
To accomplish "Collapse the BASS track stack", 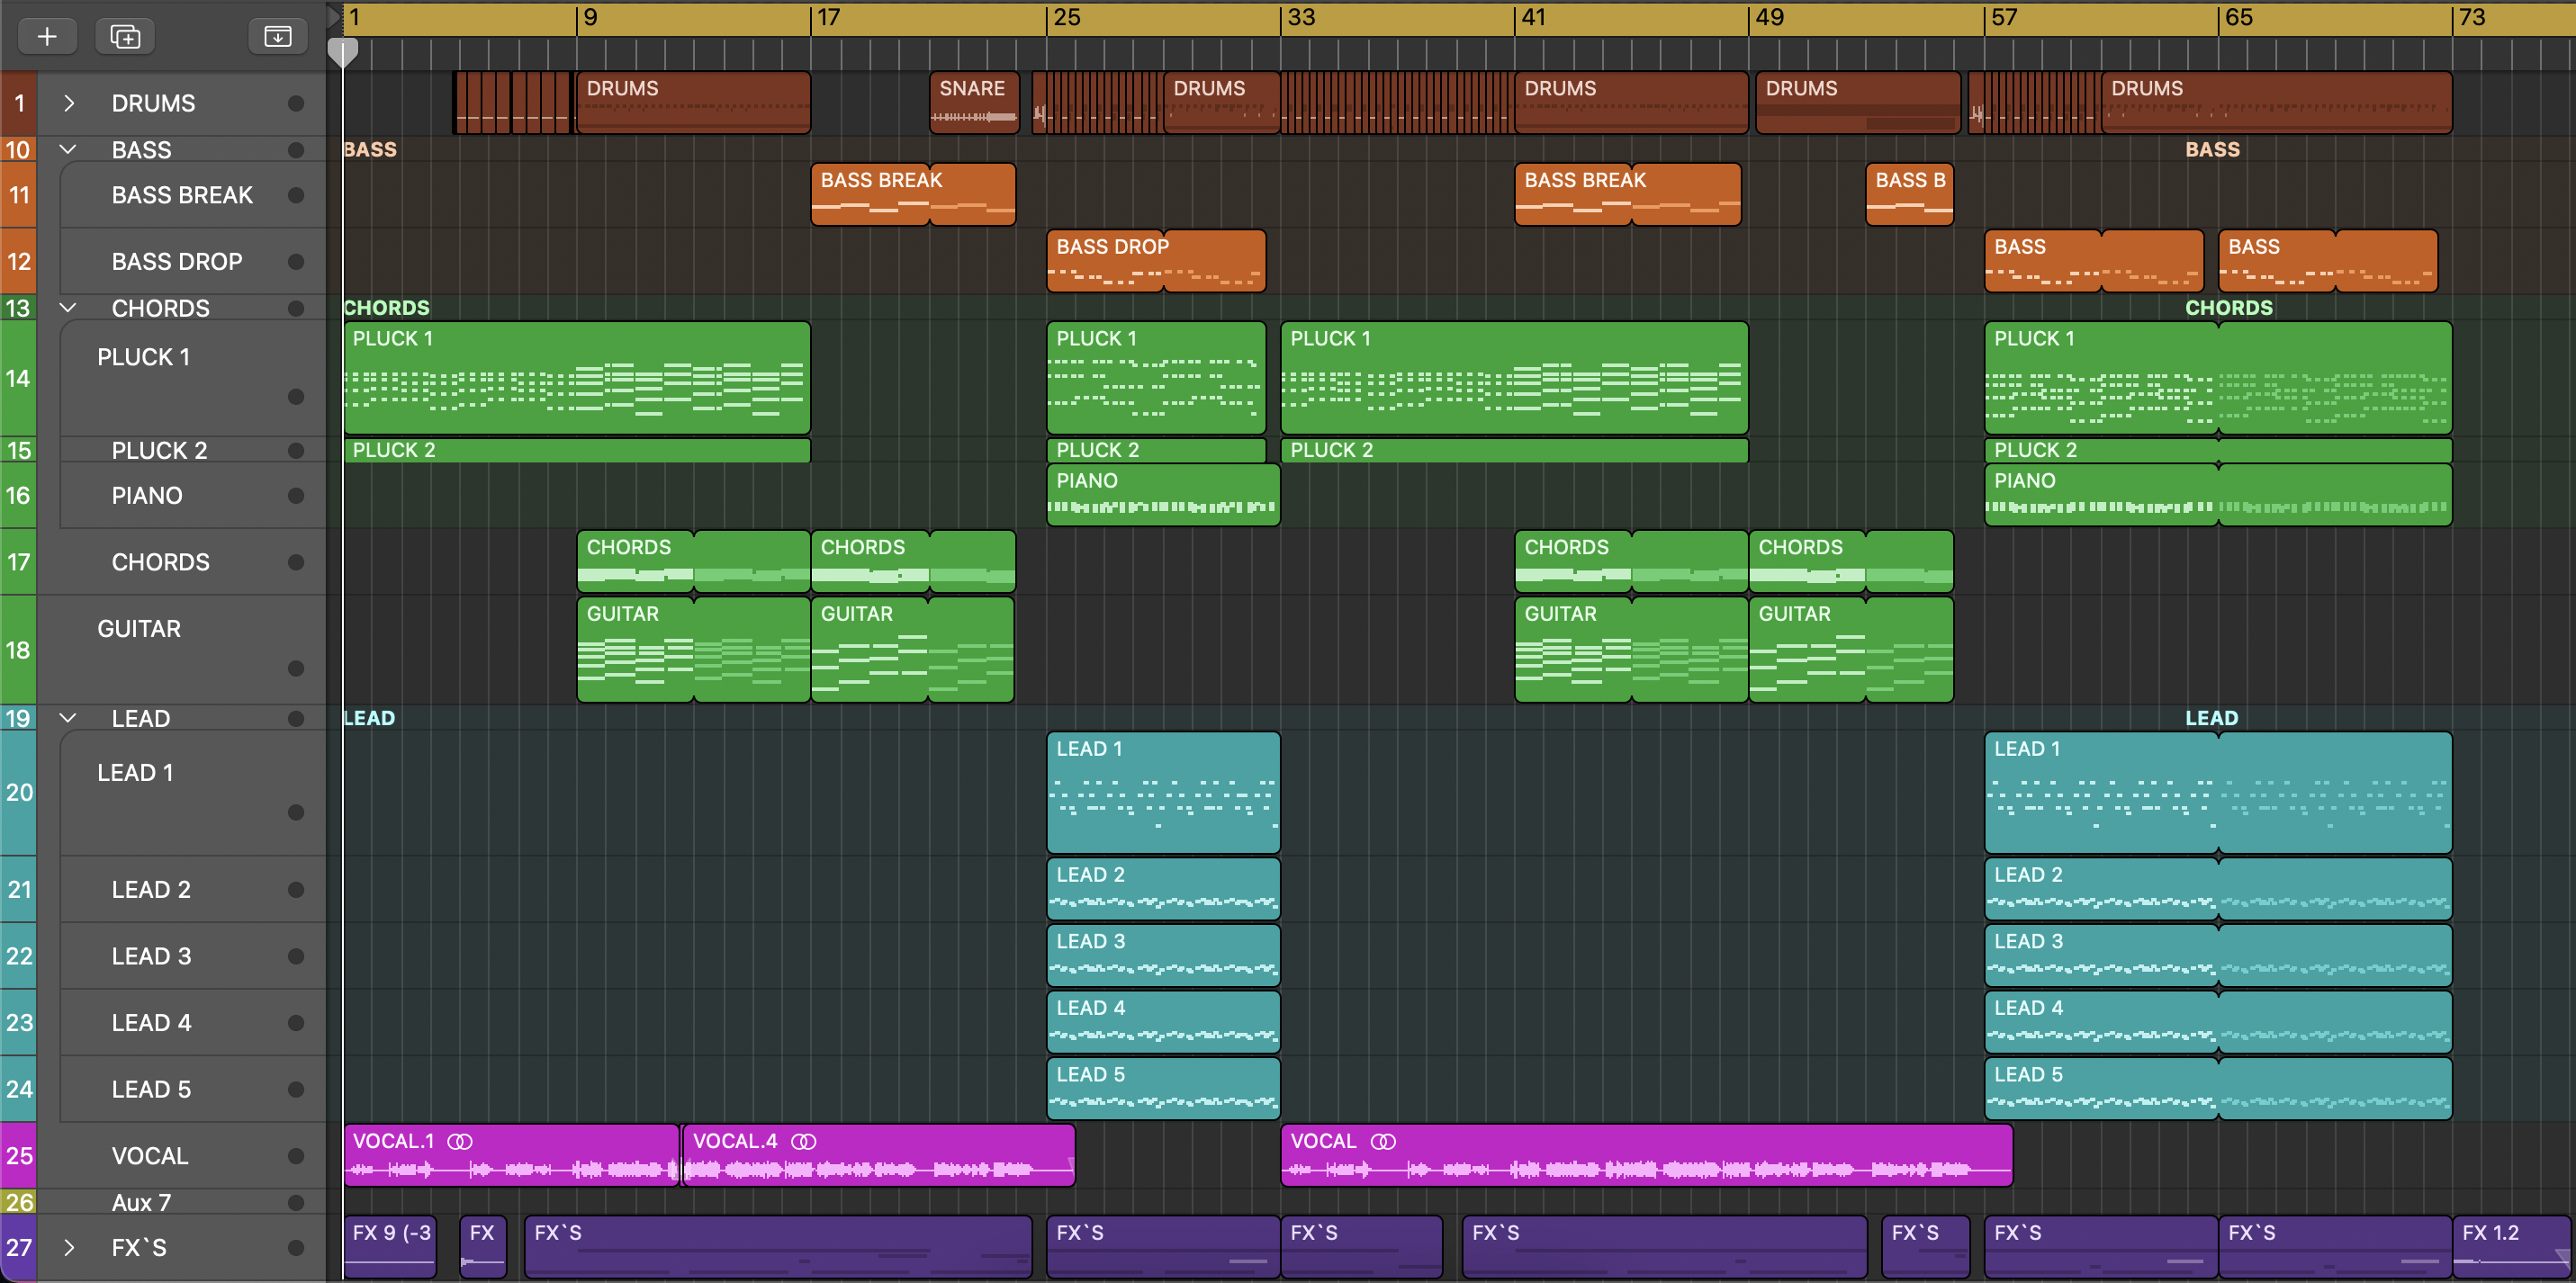I will (x=68, y=149).
